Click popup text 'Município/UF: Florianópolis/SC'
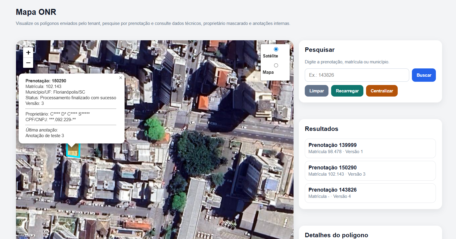Screen dimensions: 456x239 coord(55,92)
